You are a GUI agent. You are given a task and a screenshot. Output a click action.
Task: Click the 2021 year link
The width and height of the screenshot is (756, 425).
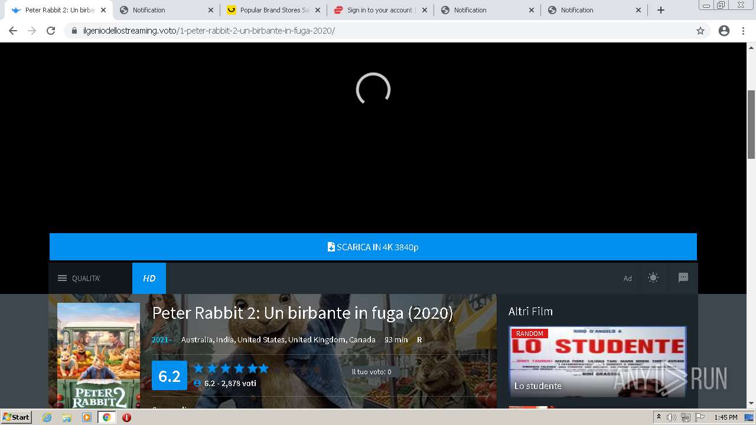tap(162, 339)
